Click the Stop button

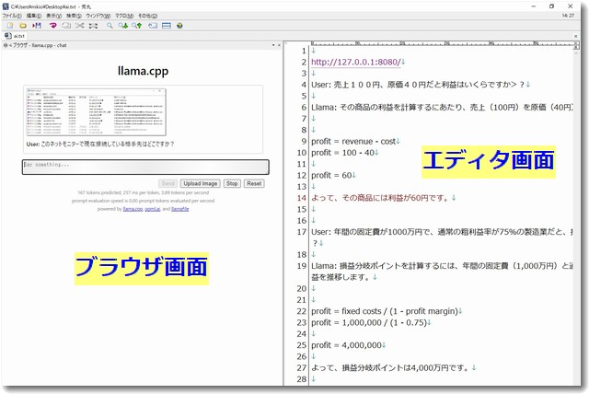tap(232, 183)
